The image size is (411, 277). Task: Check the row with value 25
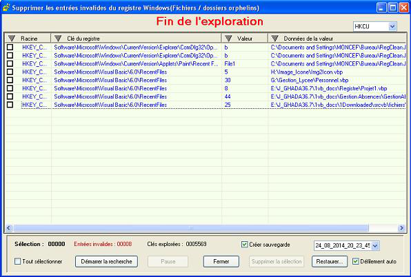pos(10,105)
